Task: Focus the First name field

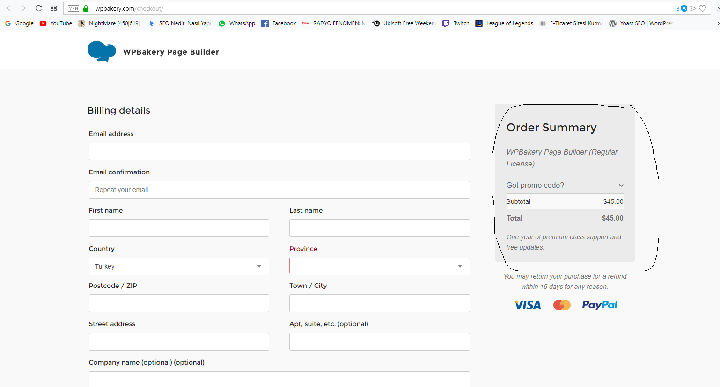Action: point(179,228)
